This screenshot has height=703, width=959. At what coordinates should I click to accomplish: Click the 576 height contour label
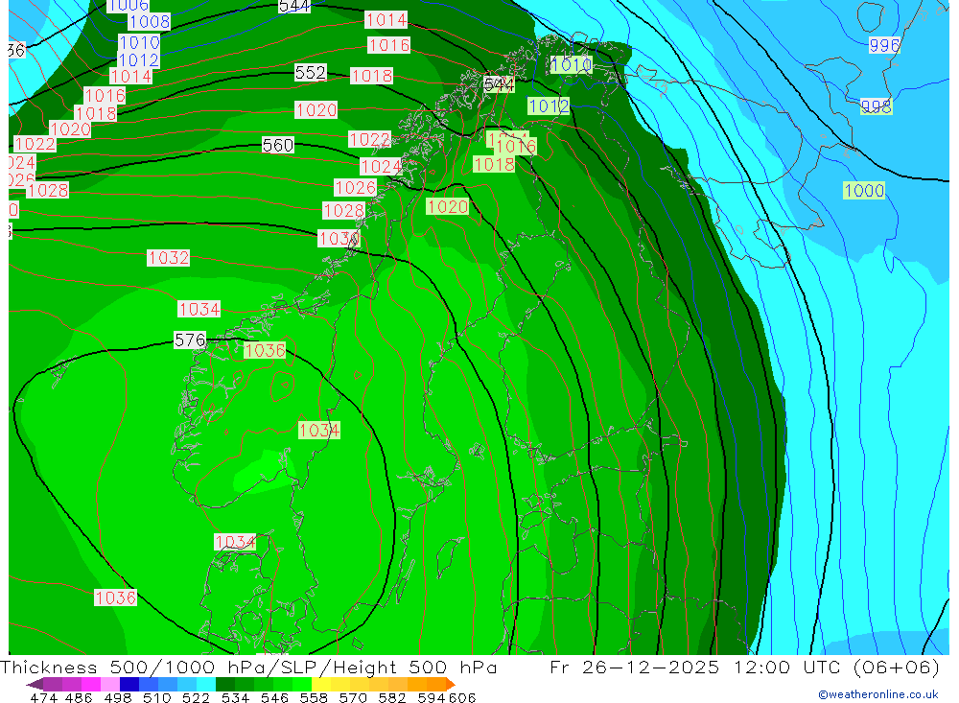[190, 340]
